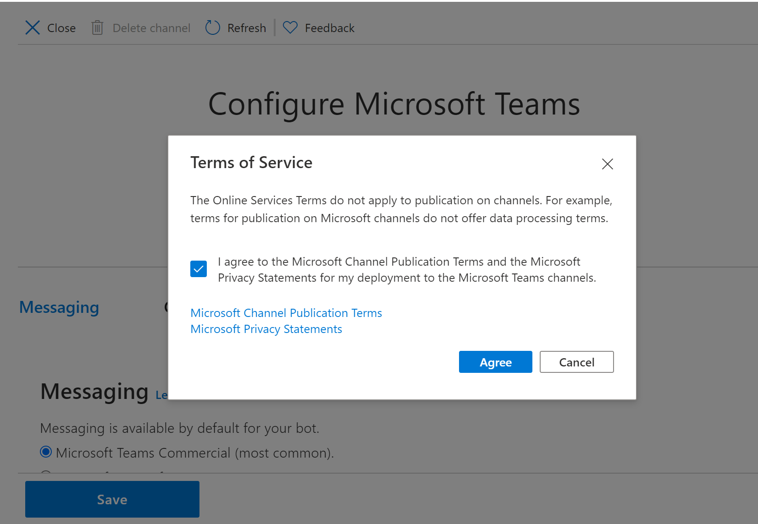Click the Delete channel label in toolbar
Image resolution: width=758 pixels, height=524 pixels.
tap(151, 28)
